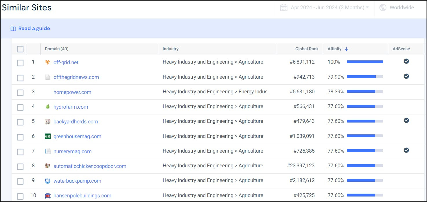Check the box for hydrofarm.com row

[x=20, y=108]
